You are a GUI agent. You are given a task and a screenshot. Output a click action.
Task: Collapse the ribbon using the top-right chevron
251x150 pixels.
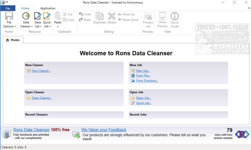click(x=249, y=8)
